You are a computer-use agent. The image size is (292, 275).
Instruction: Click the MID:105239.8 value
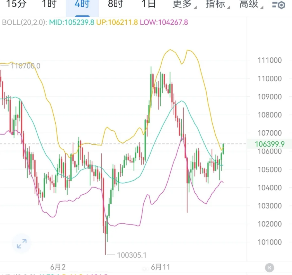72,22
